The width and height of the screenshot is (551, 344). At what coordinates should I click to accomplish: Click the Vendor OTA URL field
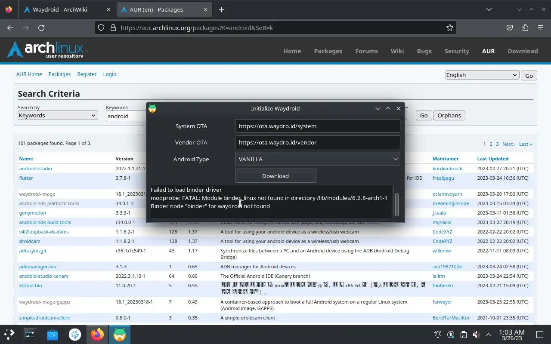(x=317, y=142)
